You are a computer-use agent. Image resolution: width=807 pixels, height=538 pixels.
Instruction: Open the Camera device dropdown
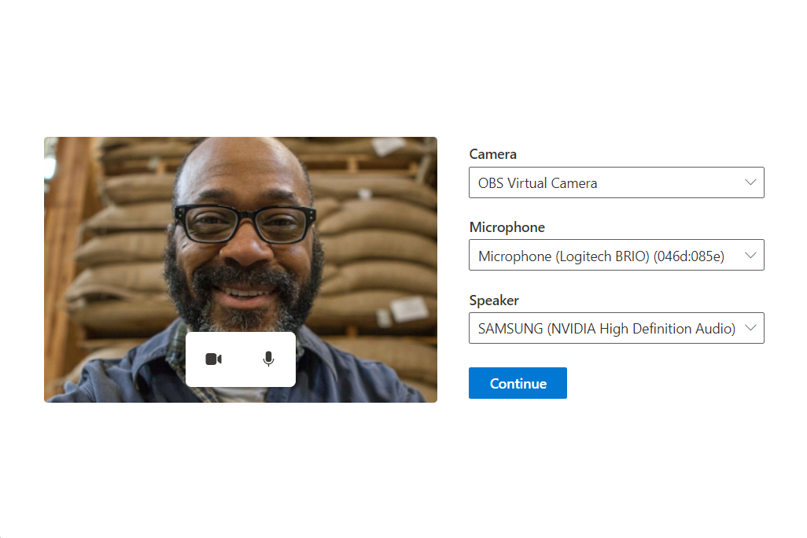click(616, 182)
